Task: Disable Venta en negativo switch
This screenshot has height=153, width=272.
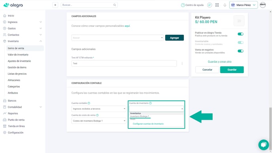Action: click(240, 51)
